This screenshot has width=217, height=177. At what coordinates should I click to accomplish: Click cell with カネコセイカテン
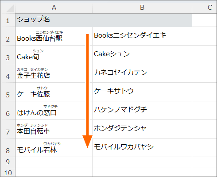point(142,73)
